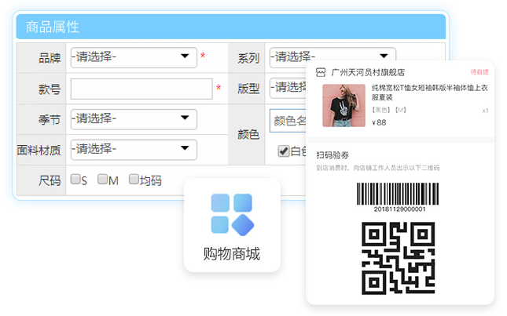
Task: Open the 品牌 brand dropdown
Action: 134,57
